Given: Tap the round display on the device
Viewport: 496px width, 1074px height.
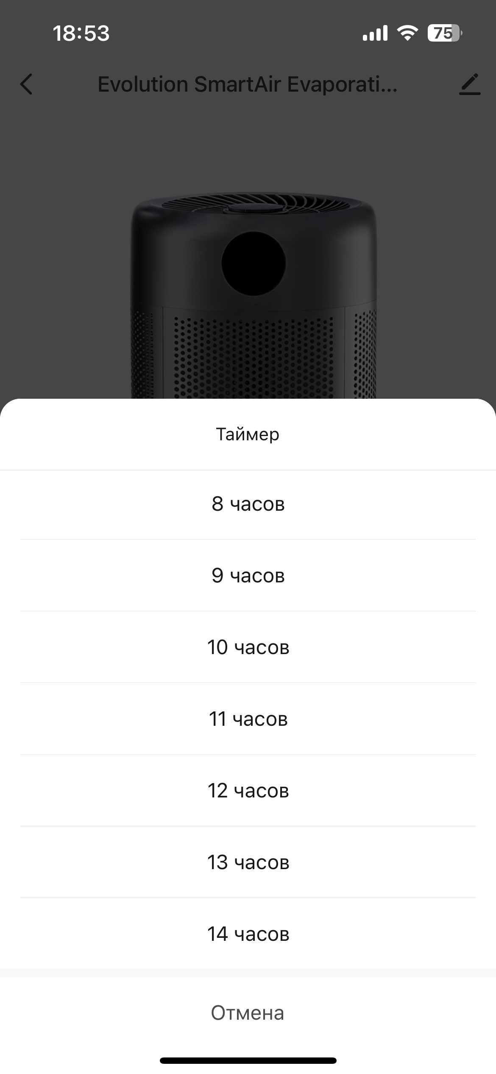Looking at the screenshot, I should click(x=254, y=263).
